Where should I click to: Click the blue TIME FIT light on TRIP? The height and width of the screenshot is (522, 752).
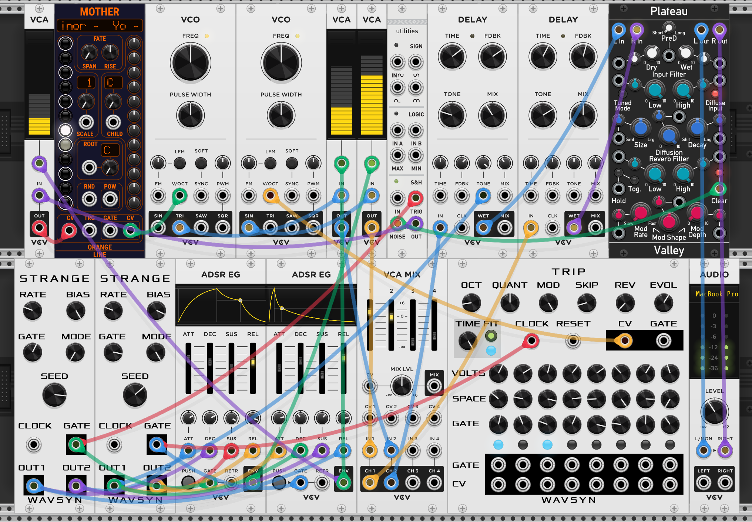click(491, 350)
